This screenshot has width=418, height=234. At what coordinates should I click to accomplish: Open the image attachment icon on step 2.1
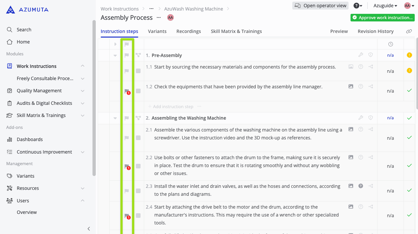click(351, 129)
